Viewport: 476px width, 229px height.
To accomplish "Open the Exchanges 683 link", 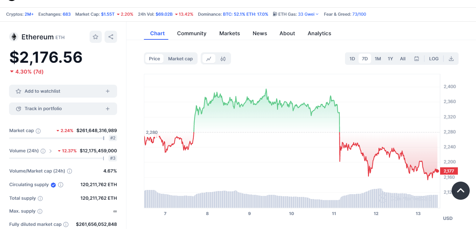I will [x=67, y=14].
